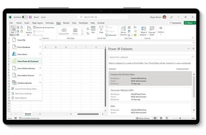Select Contoso Q2 Division Sales dataset
Viewport: 206px width, 135px height.
click(x=150, y=78)
